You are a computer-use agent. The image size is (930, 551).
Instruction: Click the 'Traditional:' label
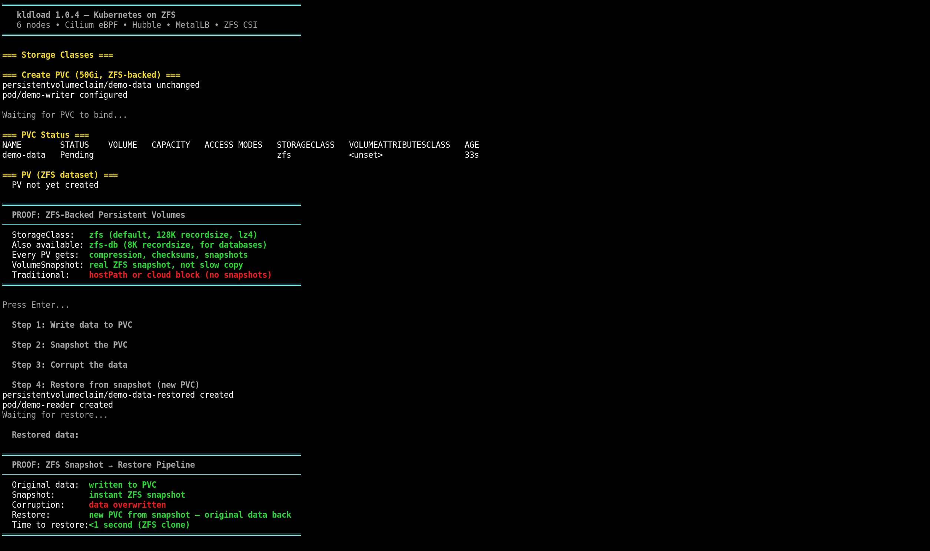[41, 275]
